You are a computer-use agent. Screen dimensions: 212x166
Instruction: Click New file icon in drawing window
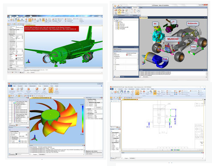112,92
